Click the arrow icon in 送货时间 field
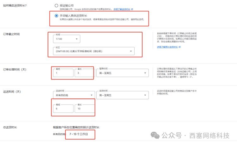Viewport: 237px width, 145px height. pyautogui.click(x=145, y=95)
